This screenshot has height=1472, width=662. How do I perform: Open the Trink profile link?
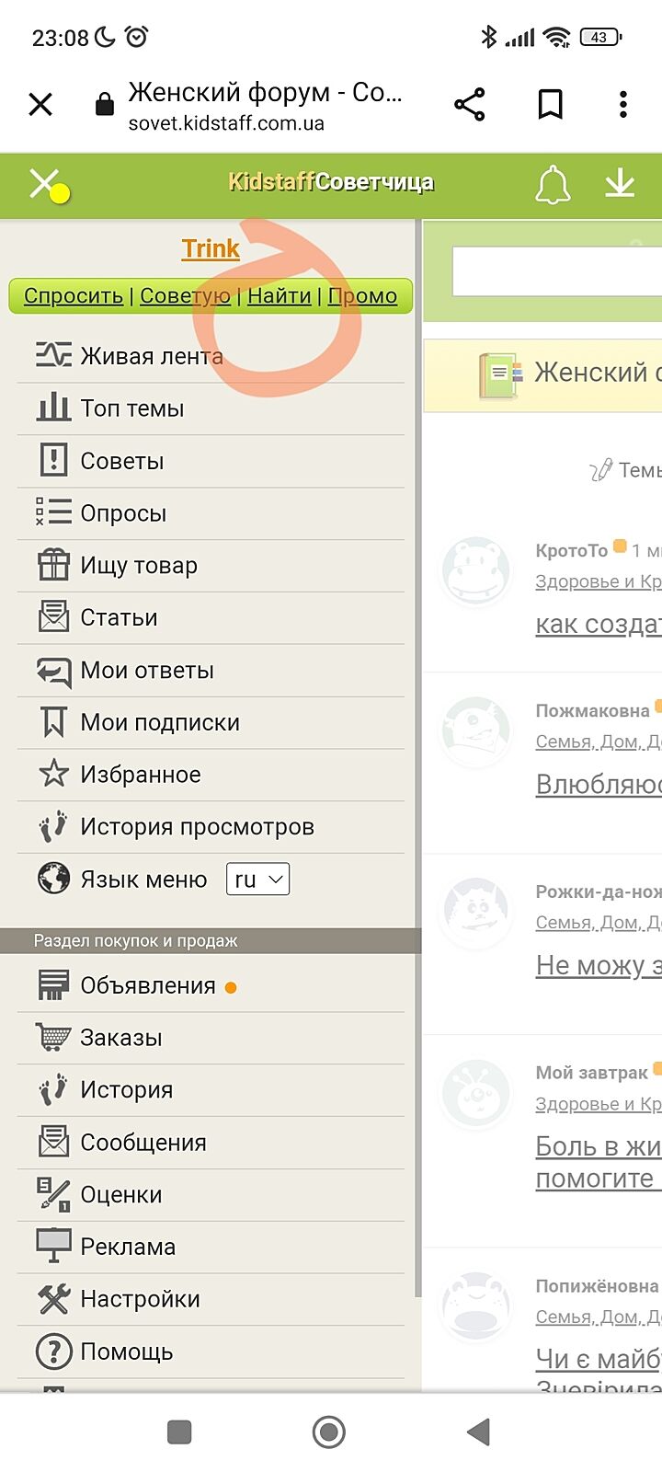(x=211, y=249)
